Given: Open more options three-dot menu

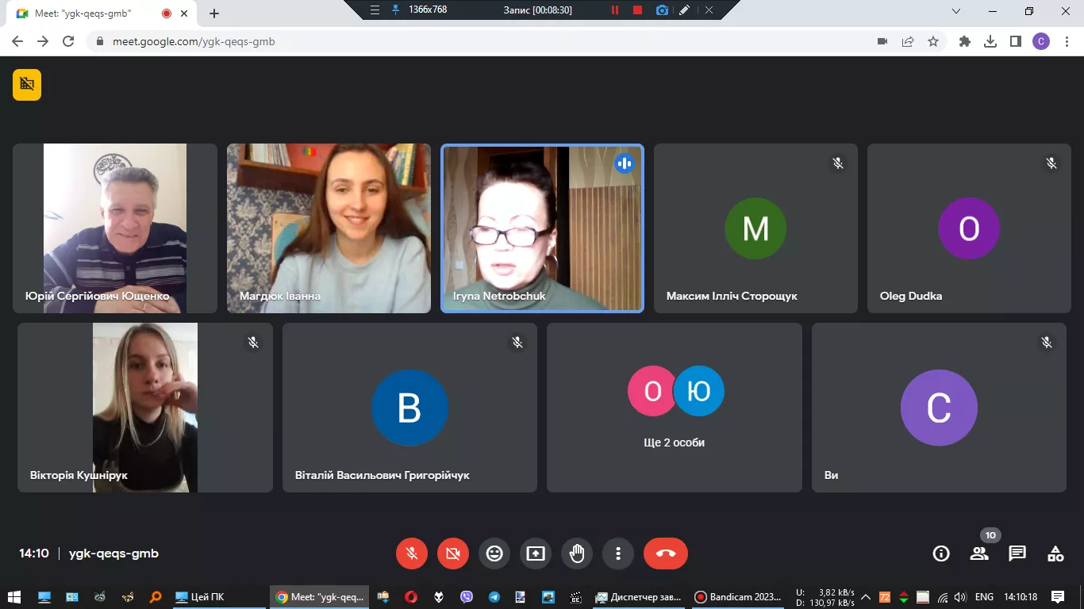Looking at the screenshot, I should (x=618, y=553).
